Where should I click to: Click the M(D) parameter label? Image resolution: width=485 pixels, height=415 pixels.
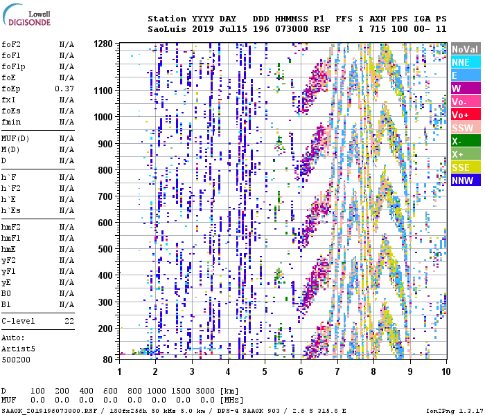pos(10,150)
